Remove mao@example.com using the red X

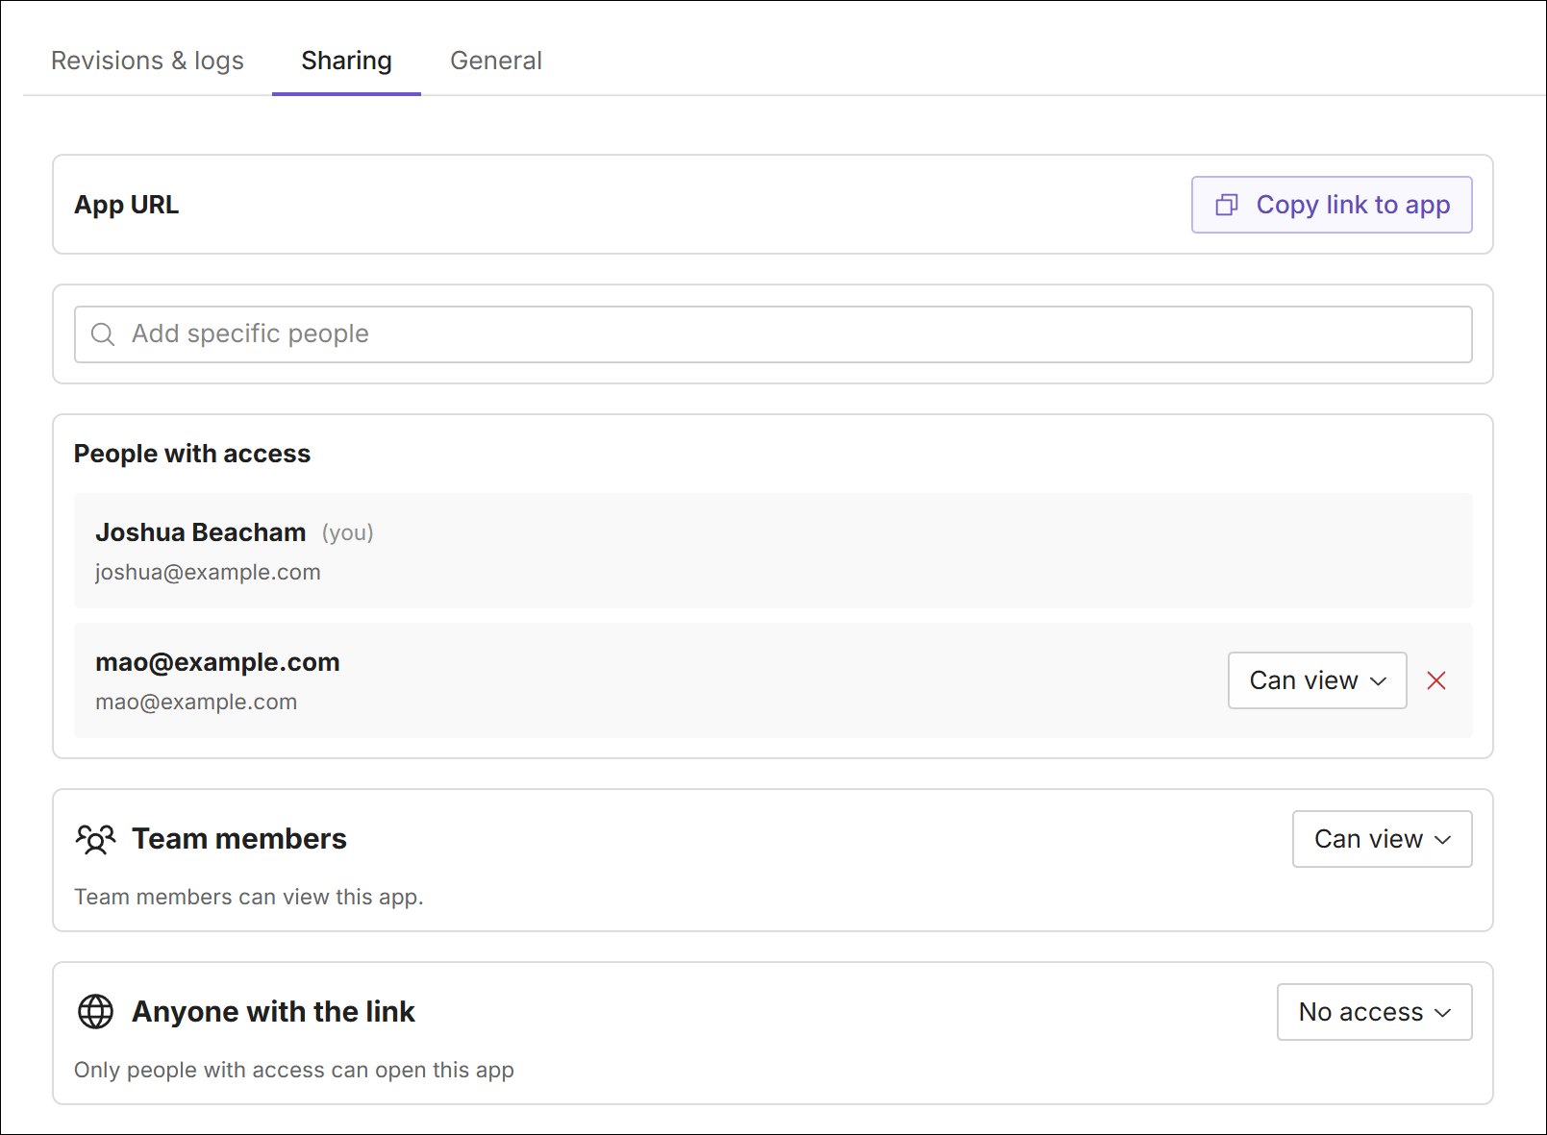click(1436, 680)
